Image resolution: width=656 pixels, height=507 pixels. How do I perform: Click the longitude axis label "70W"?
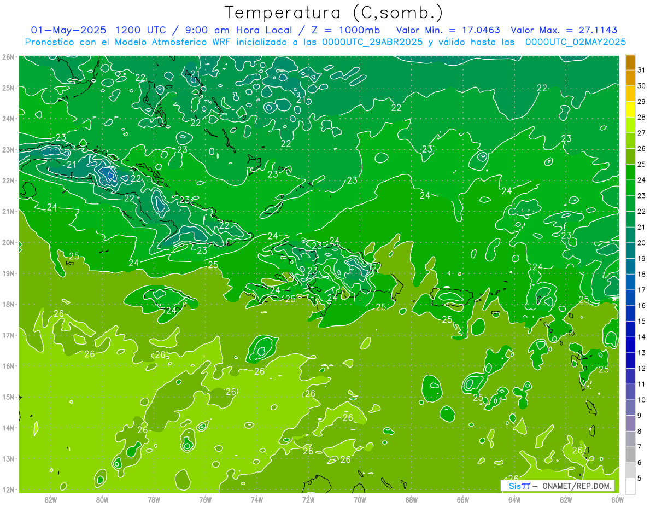360,499
